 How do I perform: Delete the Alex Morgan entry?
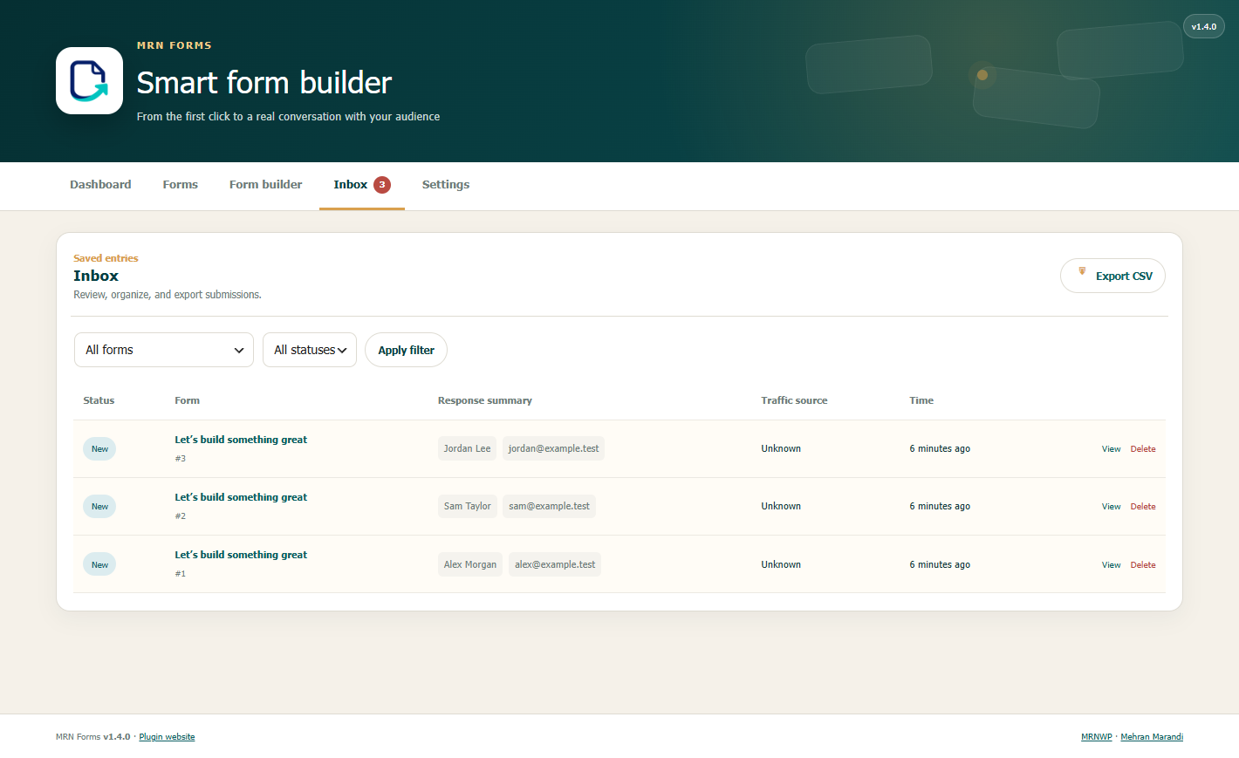1143,565
